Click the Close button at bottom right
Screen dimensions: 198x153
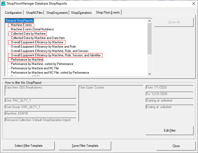(176, 146)
